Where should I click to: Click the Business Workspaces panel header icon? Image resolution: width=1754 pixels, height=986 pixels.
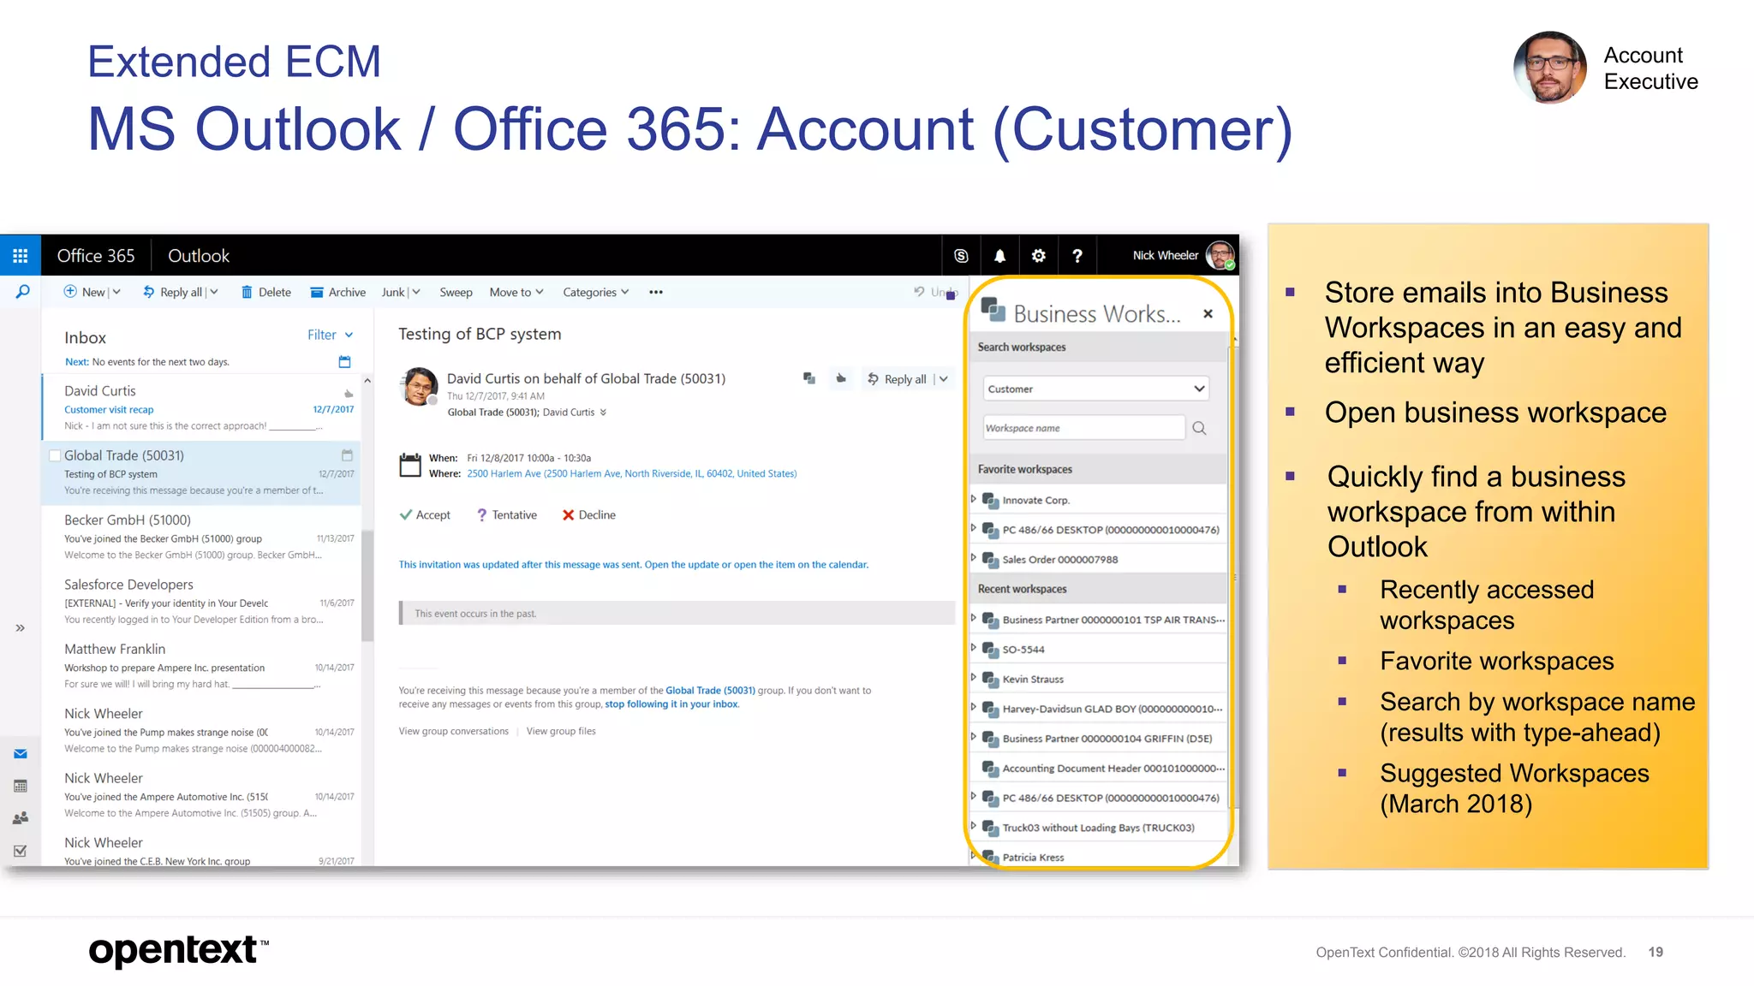tap(993, 310)
